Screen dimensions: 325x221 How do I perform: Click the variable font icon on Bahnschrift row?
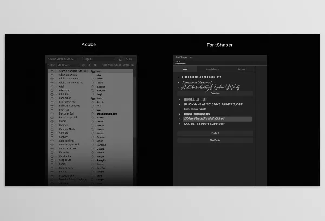click(93, 98)
